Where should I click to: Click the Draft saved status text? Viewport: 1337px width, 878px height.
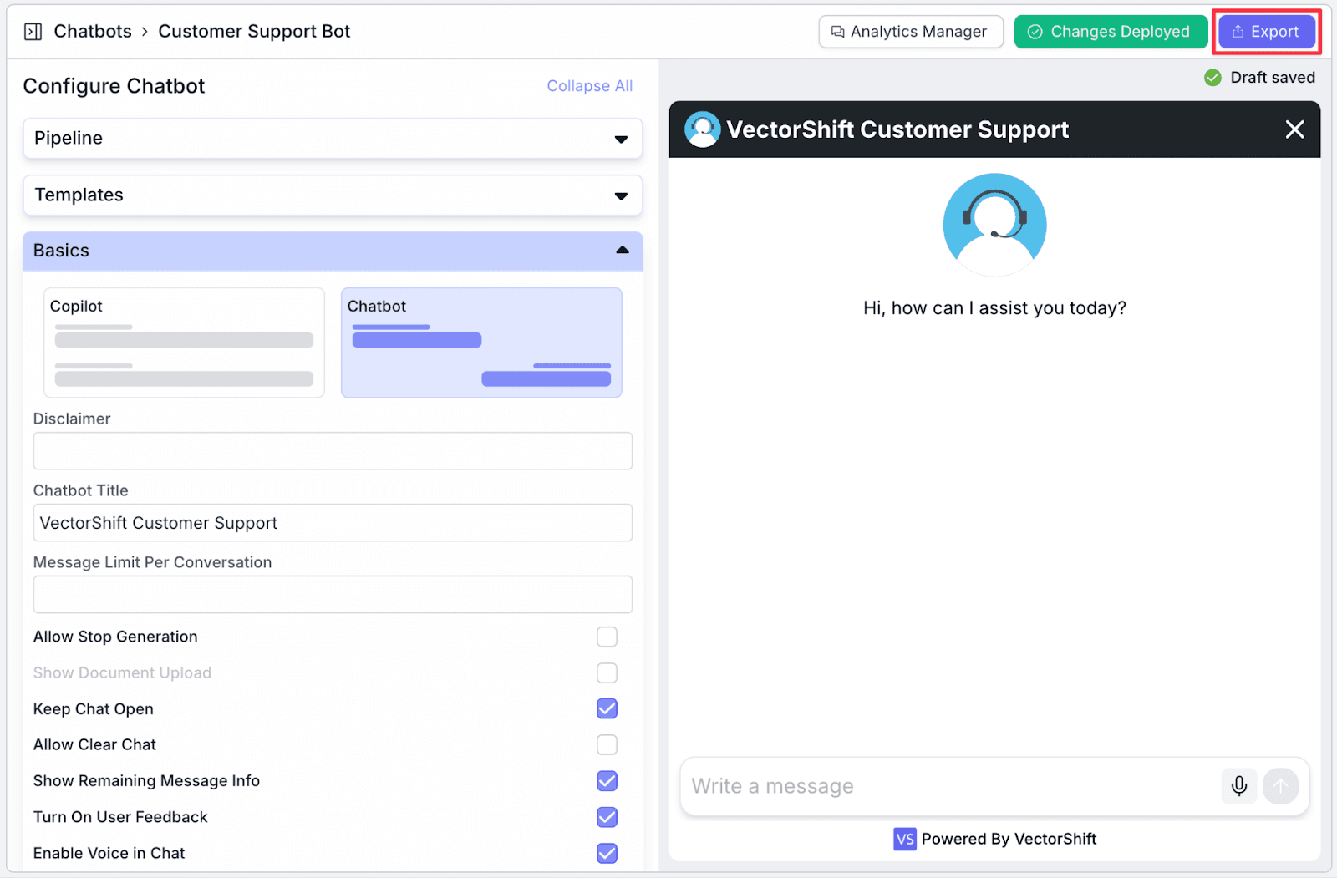click(x=1273, y=78)
